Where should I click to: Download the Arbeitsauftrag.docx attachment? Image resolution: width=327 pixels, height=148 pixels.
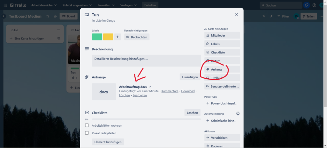click(x=188, y=91)
